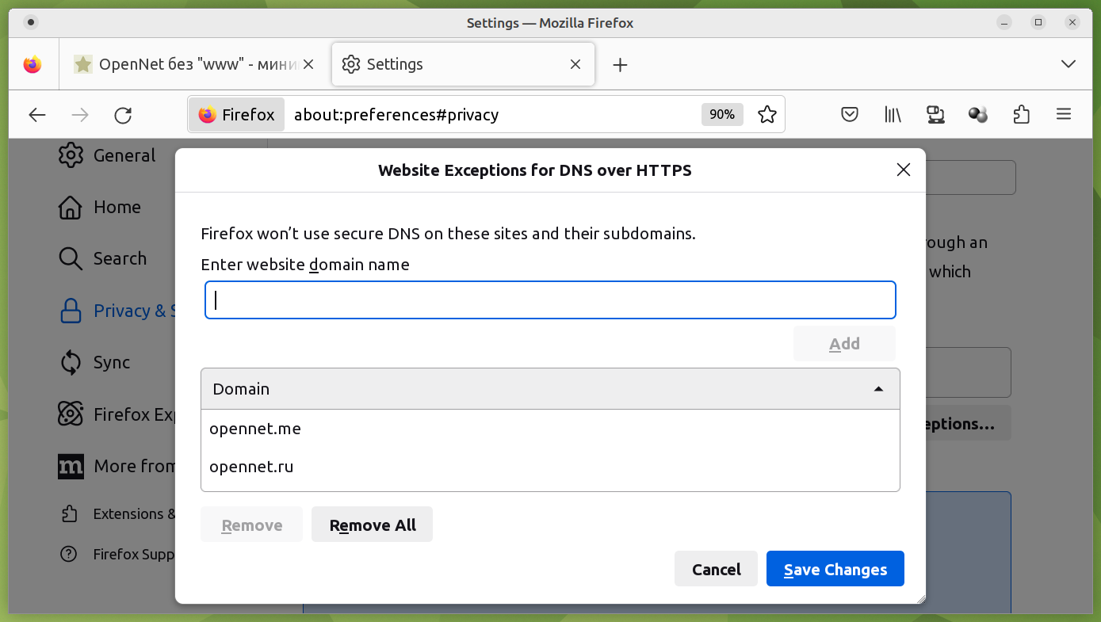Open the hamburger application menu
Screen dimensions: 1101x622
tap(1064, 115)
